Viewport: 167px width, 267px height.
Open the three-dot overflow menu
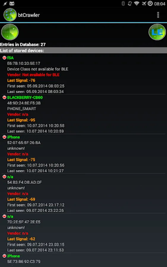pos(158,15)
